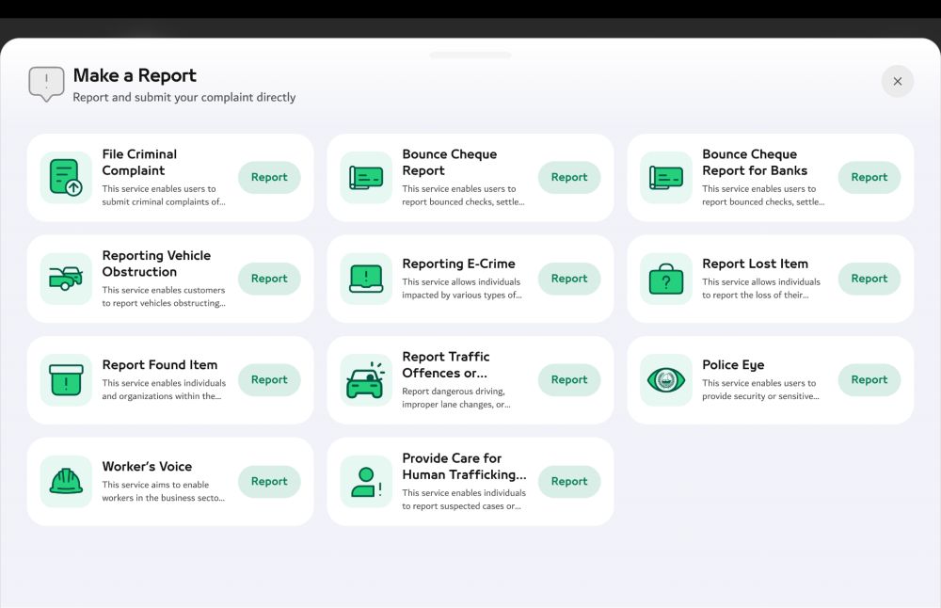Click the Worker's Voice hard hat icon

click(66, 481)
